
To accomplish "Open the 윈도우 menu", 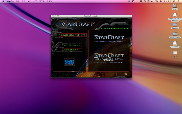I will 42,1.
